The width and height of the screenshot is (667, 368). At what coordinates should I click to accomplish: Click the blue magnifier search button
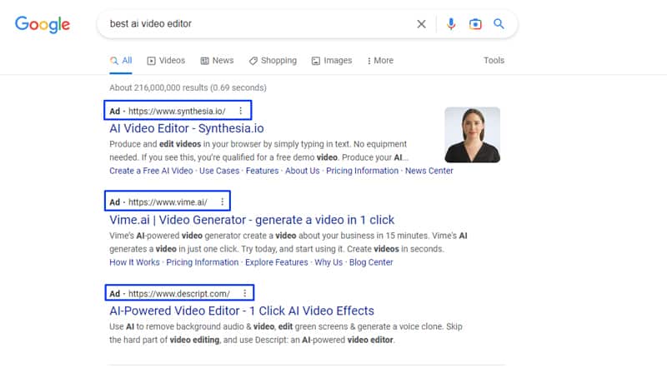[499, 24]
